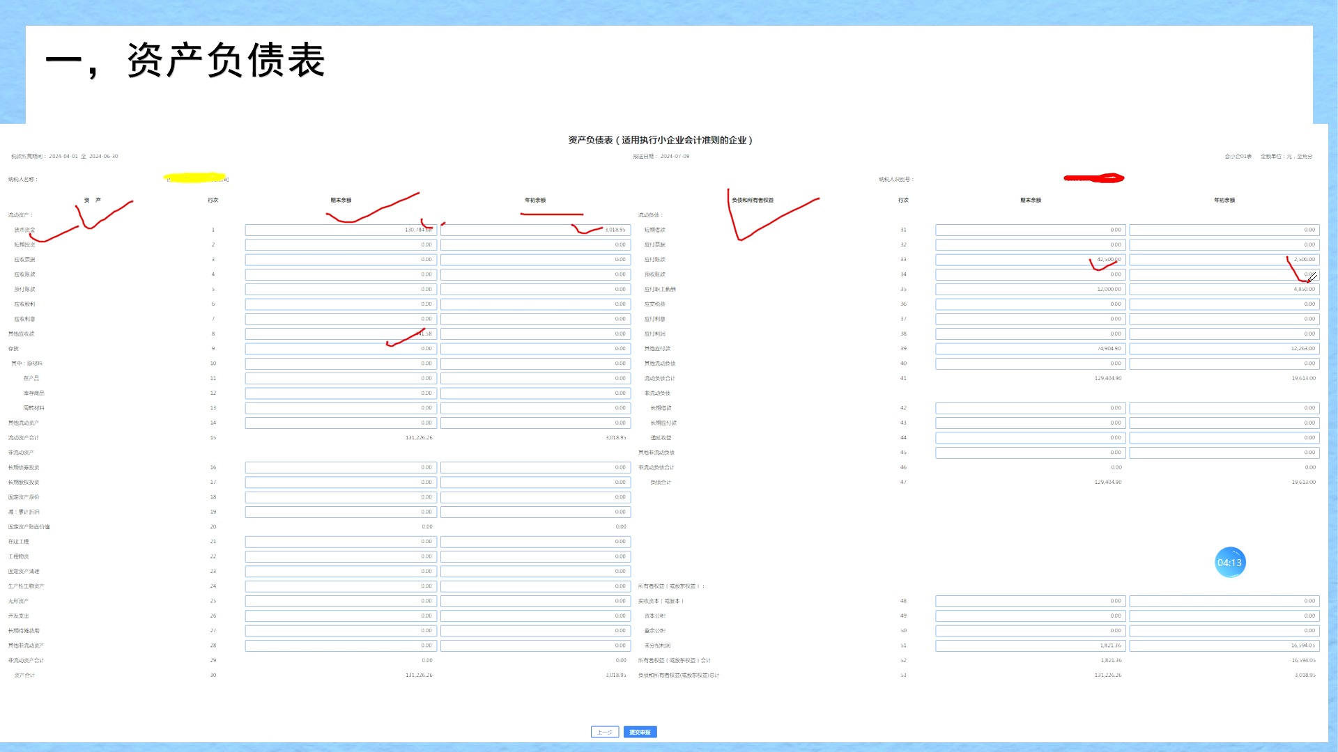Click row 43 长期应付款 年初余额 field
This screenshot has width=1338, height=752.
[x=1224, y=423]
